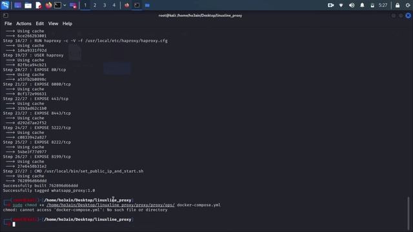
Task: Click 'docker-compose.yml' in the chmod command
Action: (199, 205)
